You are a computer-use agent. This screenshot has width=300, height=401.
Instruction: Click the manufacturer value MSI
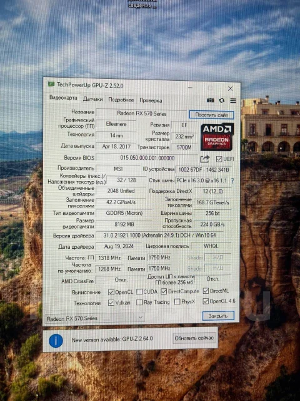point(118,169)
